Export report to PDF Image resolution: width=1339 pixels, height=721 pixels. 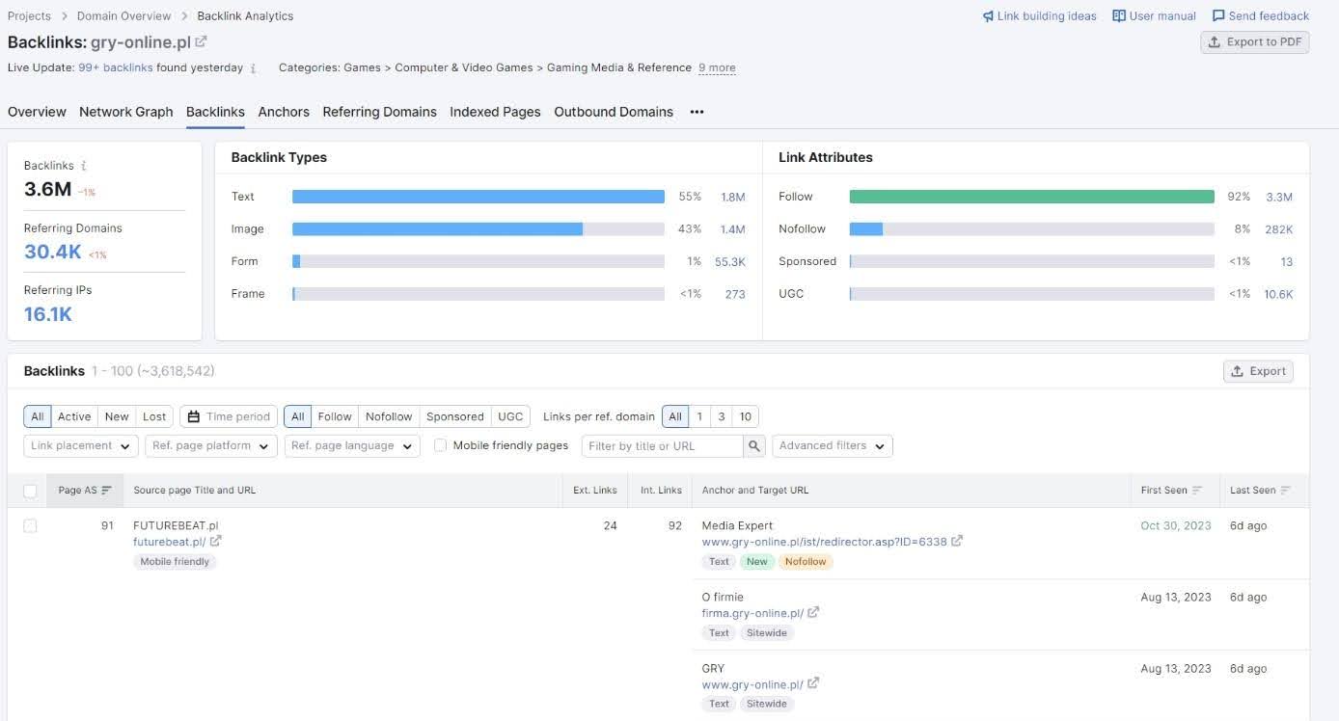(x=1255, y=42)
